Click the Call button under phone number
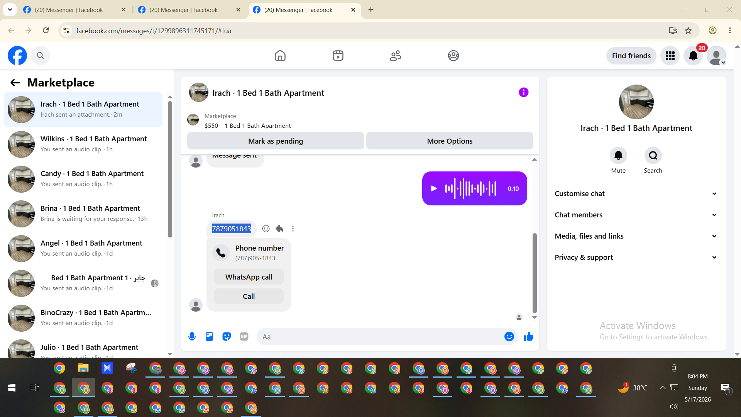The height and width of the screenshot is (417, 741). pos(249,296)
